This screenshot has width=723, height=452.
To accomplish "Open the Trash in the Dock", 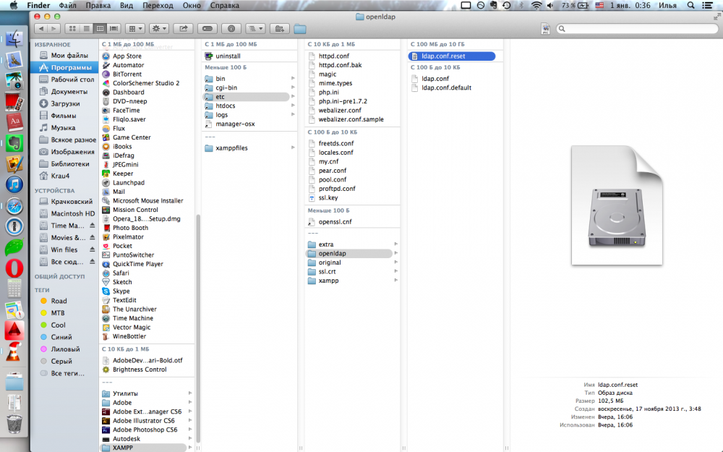I will coord(14,425).
